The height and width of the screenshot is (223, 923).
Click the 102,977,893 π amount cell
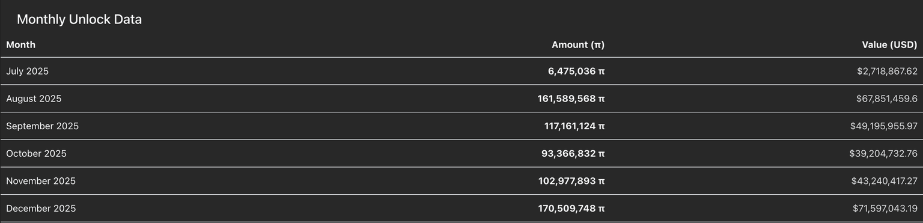click(571, 181)
